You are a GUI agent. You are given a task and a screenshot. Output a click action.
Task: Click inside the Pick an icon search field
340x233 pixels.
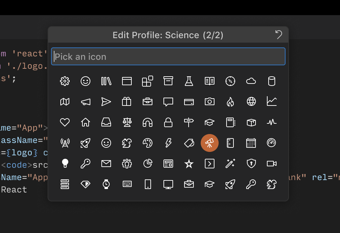point(168,56)
